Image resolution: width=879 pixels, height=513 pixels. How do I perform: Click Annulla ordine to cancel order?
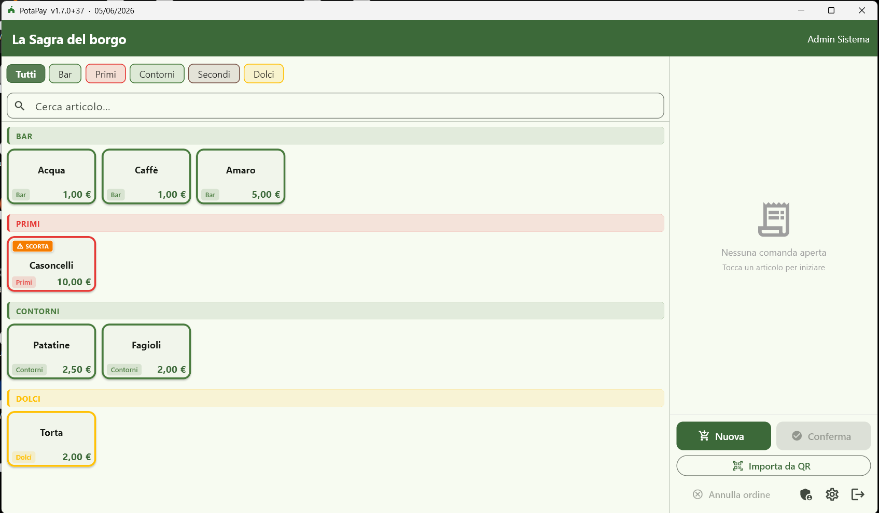click(x=732, y=495)
